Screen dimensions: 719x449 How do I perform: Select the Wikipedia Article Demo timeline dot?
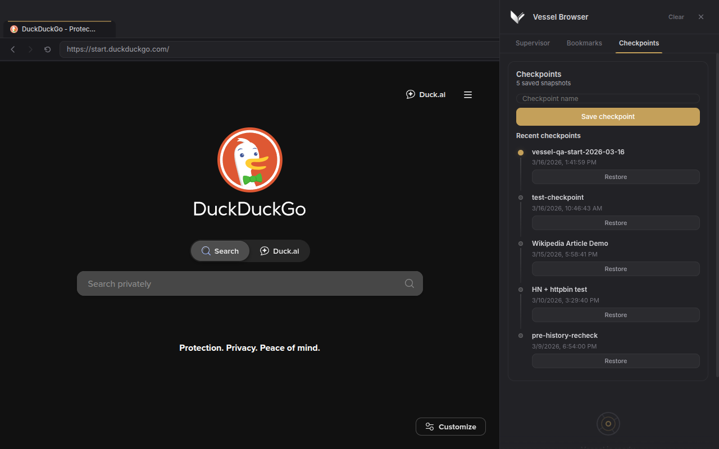pyautogui.click(x=521, y=244)
